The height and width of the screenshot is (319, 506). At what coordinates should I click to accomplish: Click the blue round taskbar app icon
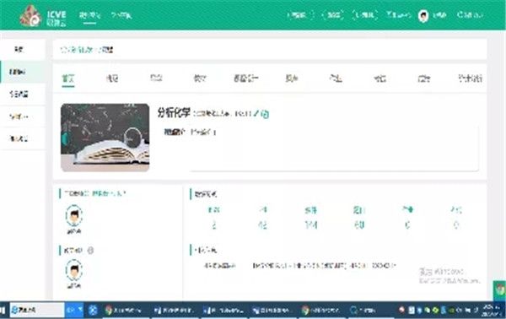[x=93, y=311]
